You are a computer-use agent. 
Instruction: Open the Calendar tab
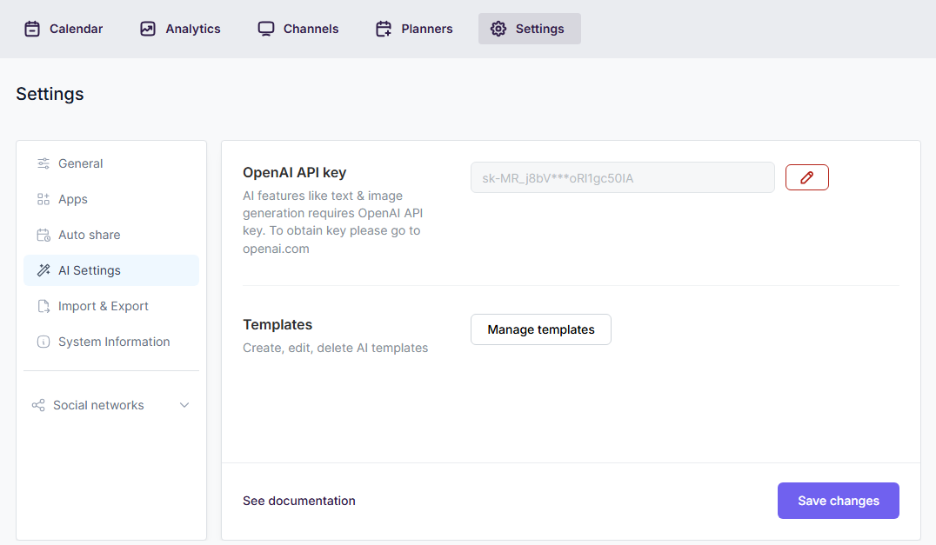click(64, 29)
